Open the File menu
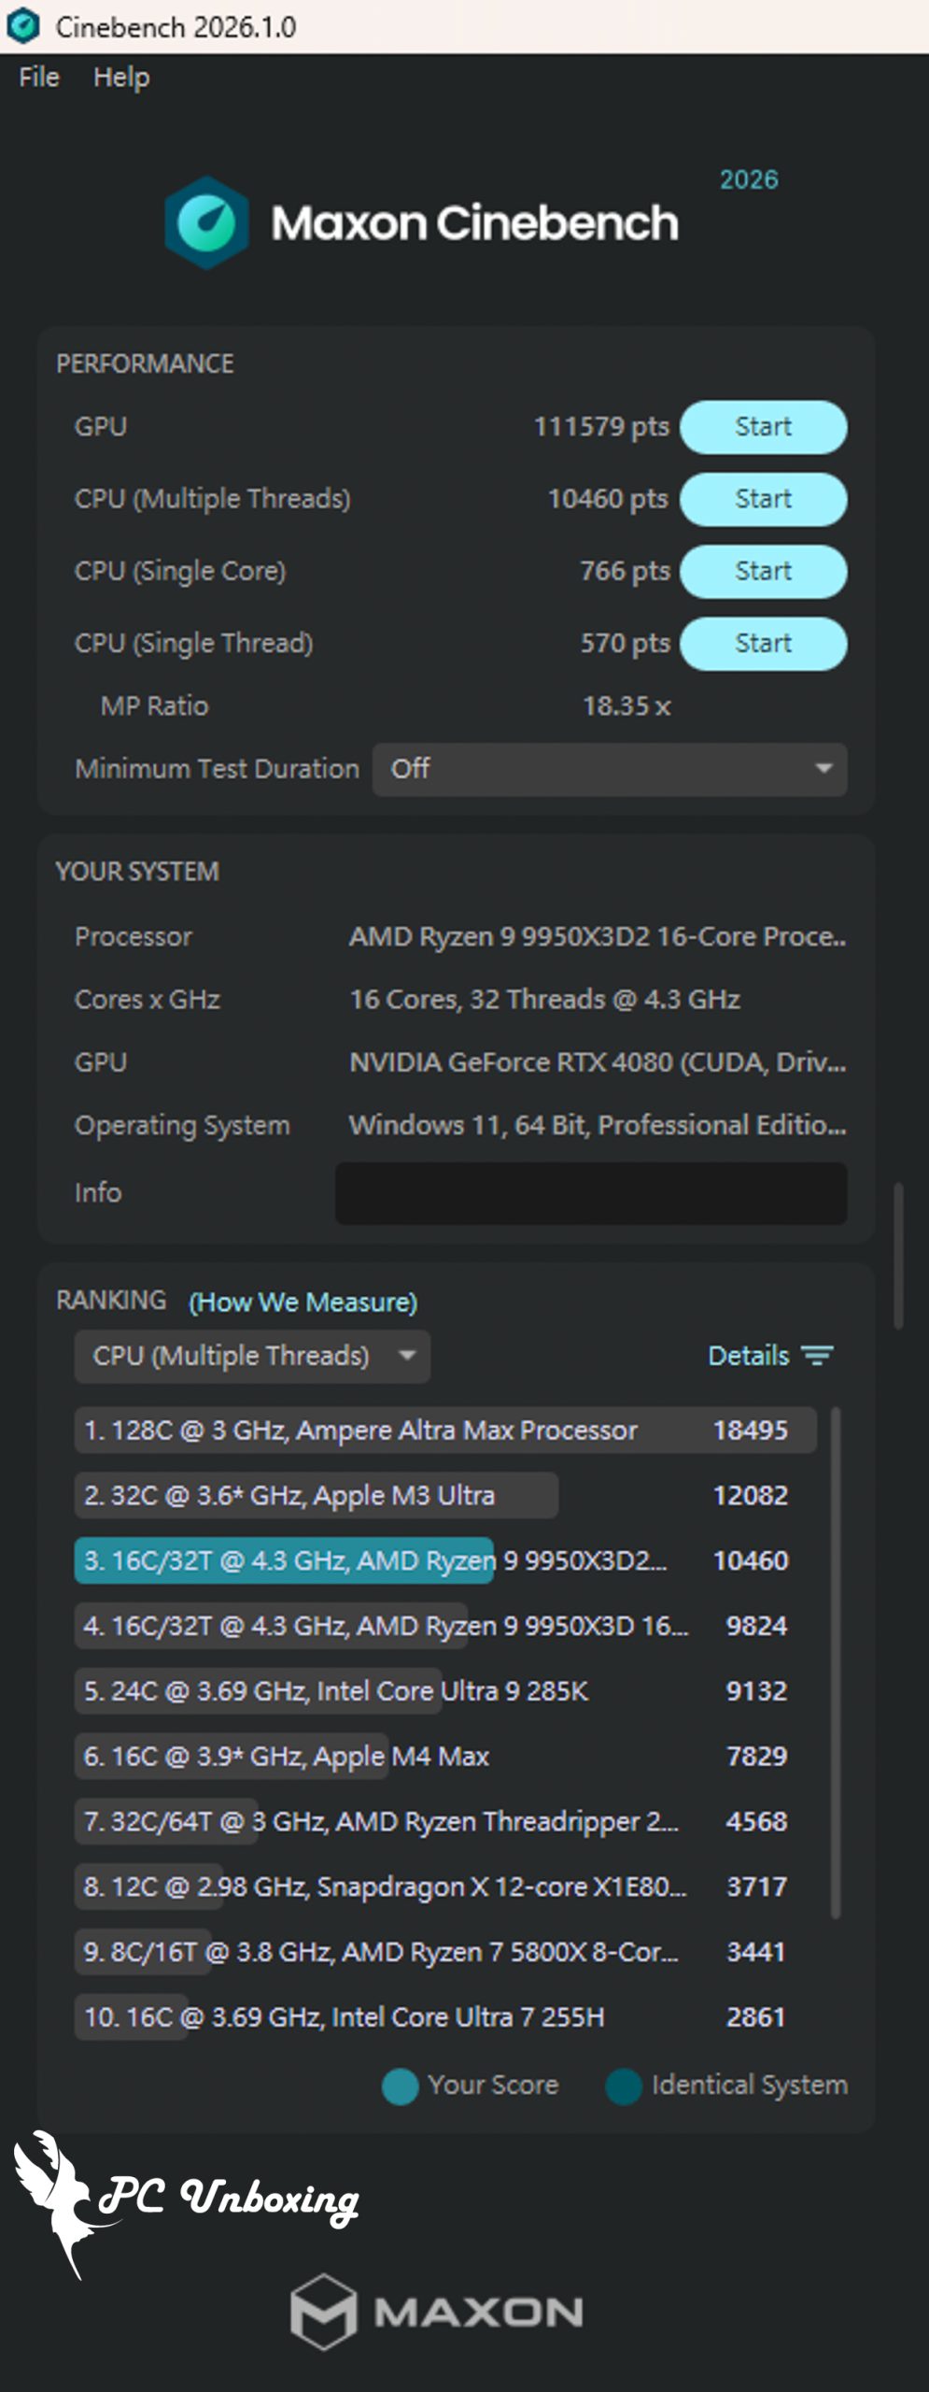The height and width of the screenshot is (2392, 929). tap(39, 78)
